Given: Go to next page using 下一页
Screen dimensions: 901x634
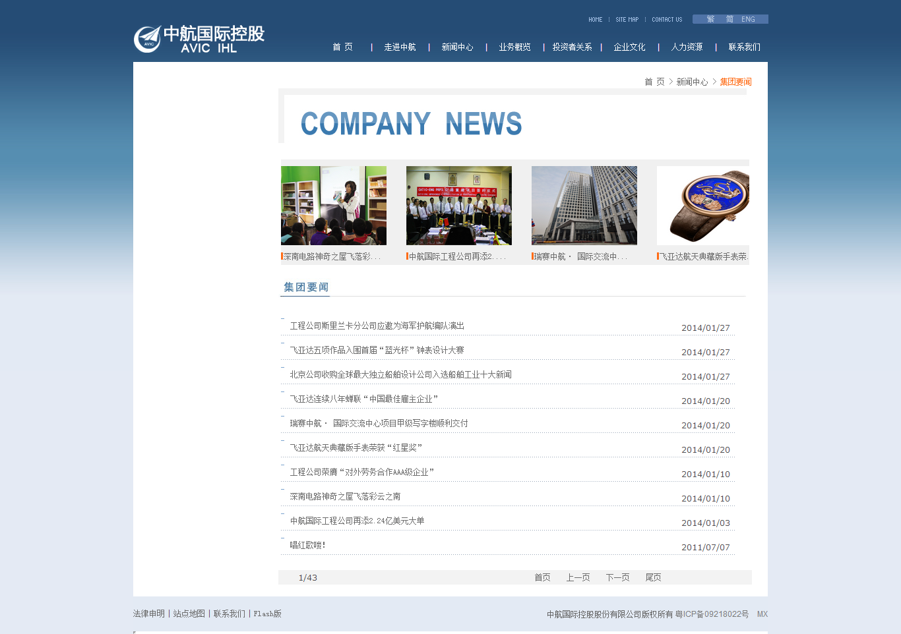Looking at the screenshot, I should point(617,577).
